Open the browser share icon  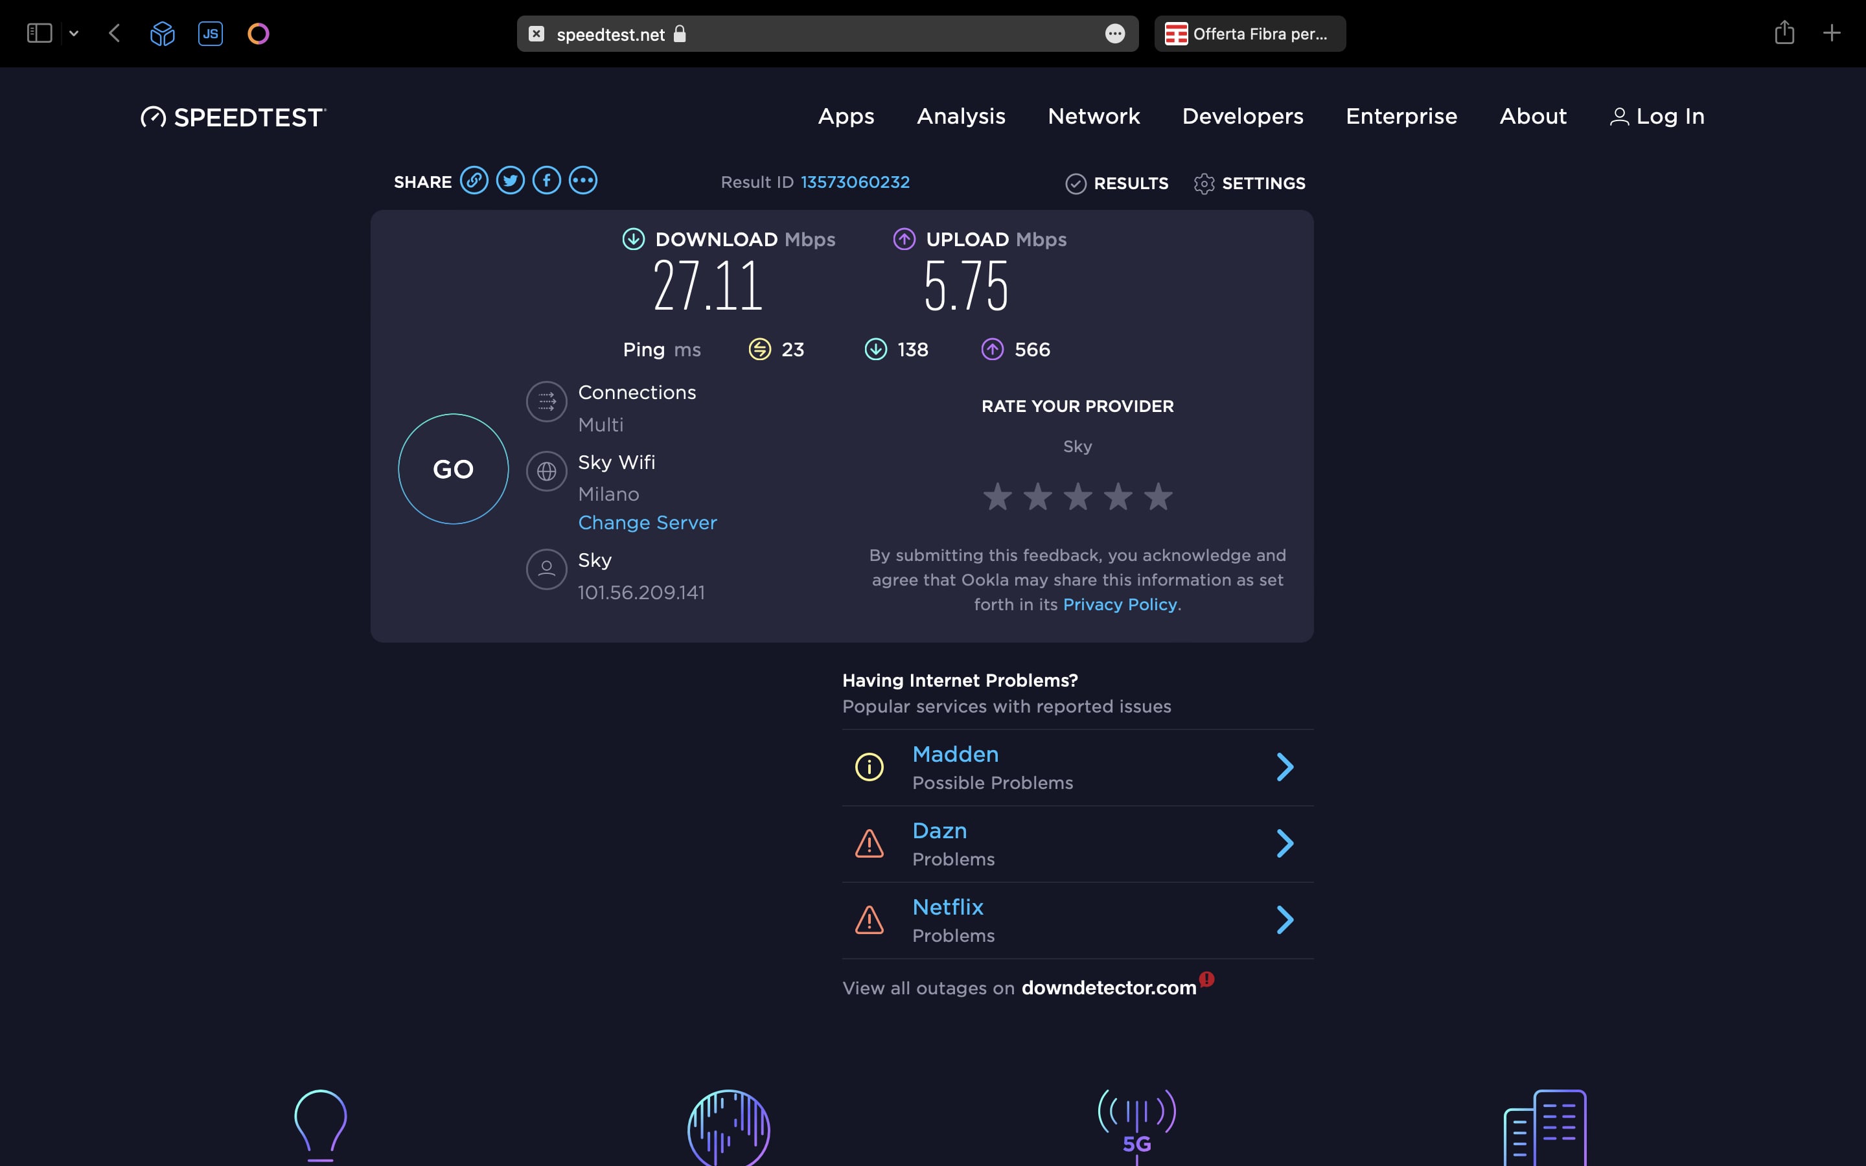[1784, 33]
